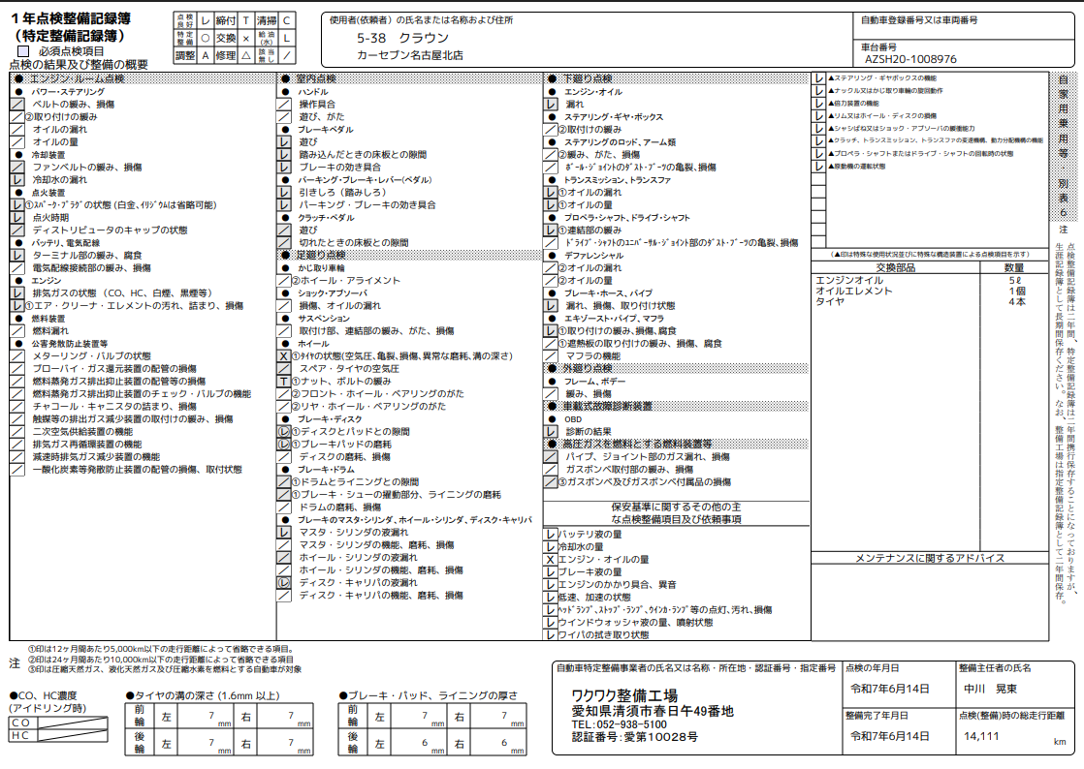Select the chief mechanic name 中川 晃東
The height and width of the screenshot is (769, 1084).
pyautogui.click(x=991, y=689)
